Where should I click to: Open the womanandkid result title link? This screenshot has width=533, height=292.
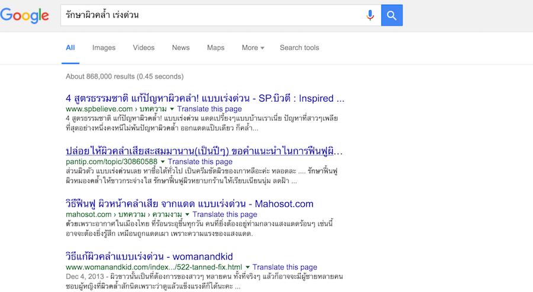(x=149, y=257)
